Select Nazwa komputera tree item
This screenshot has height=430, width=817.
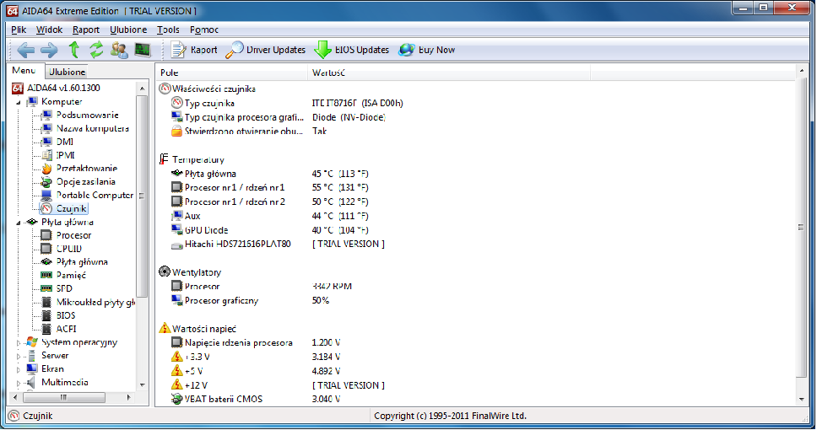click(x=92, y=129)
